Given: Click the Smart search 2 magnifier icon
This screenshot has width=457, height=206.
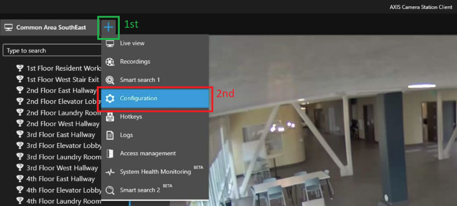Looking at the screenshot, I should 110,190.
